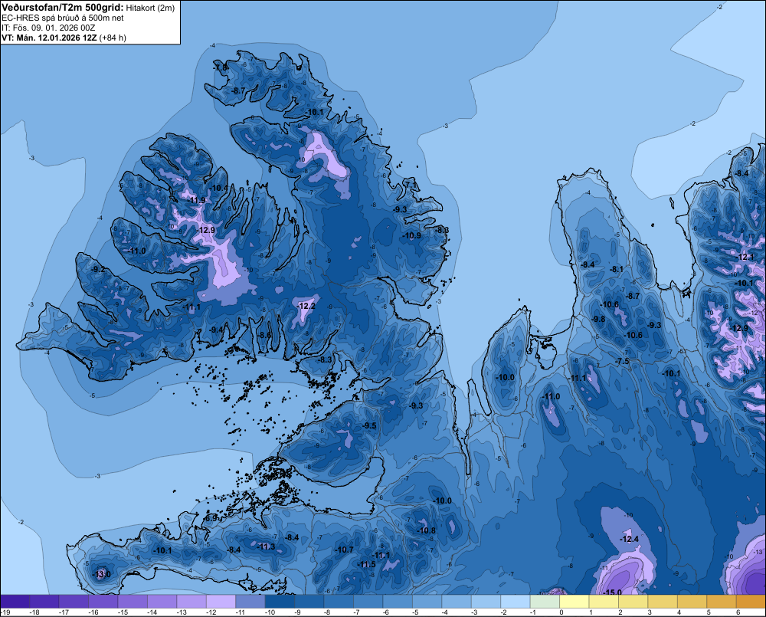
Task: Click the yellow legend swatch between 0 and 1
Action: 574,602
